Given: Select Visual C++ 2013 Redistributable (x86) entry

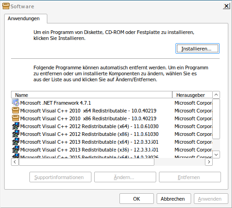Looking at the screenshot, I should (90, 150).
